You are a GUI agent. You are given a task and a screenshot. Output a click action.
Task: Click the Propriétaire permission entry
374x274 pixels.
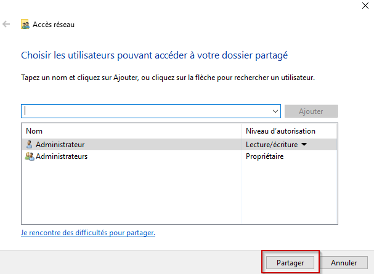pos(264,156)
